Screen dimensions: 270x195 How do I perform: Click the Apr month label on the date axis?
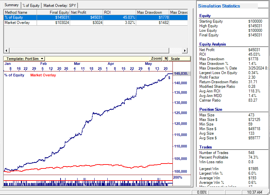click(x=111, y=64)
